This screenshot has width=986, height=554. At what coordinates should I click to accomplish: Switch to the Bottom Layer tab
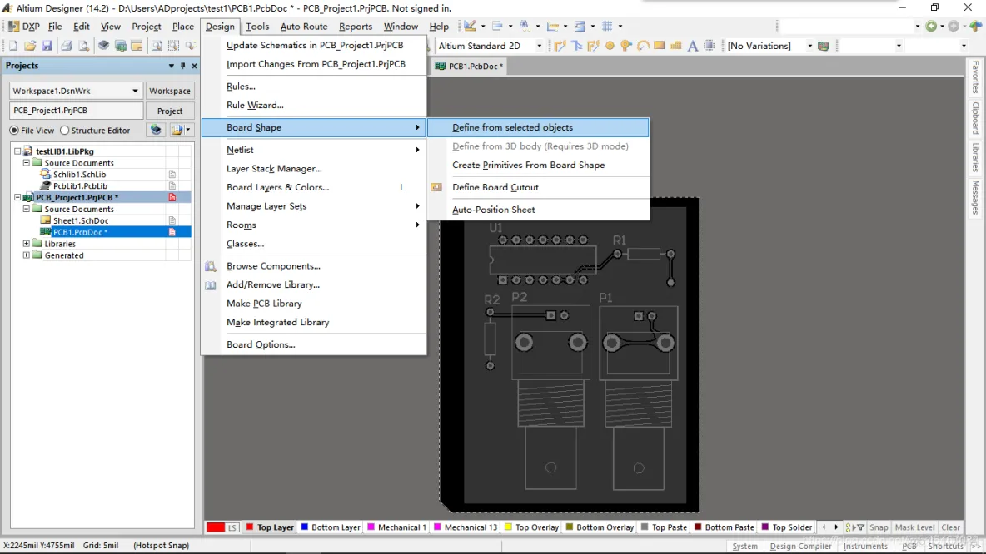click(330, 527)
